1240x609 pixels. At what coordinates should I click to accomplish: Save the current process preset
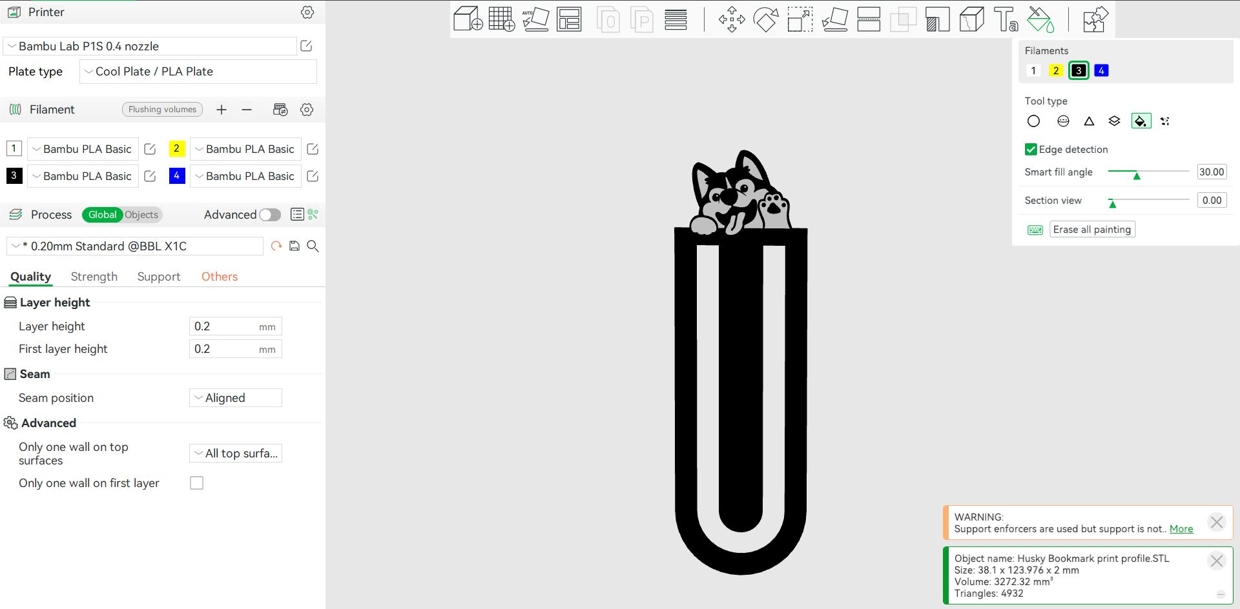point(294,246)
